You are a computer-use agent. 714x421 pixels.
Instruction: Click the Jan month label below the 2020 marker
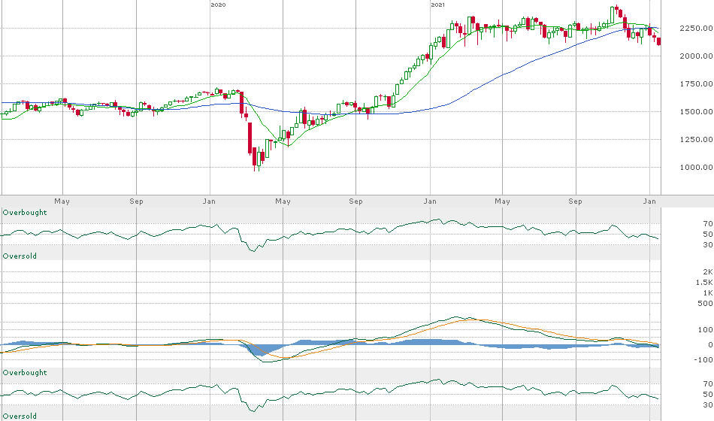(209, 201)
